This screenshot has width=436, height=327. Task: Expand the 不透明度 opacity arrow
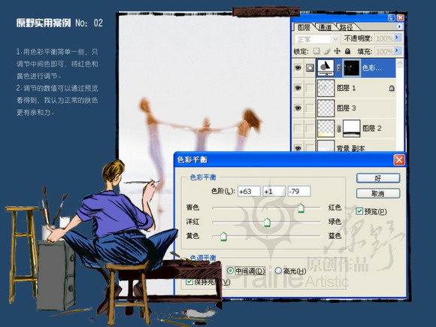click(x=397, y=38)
